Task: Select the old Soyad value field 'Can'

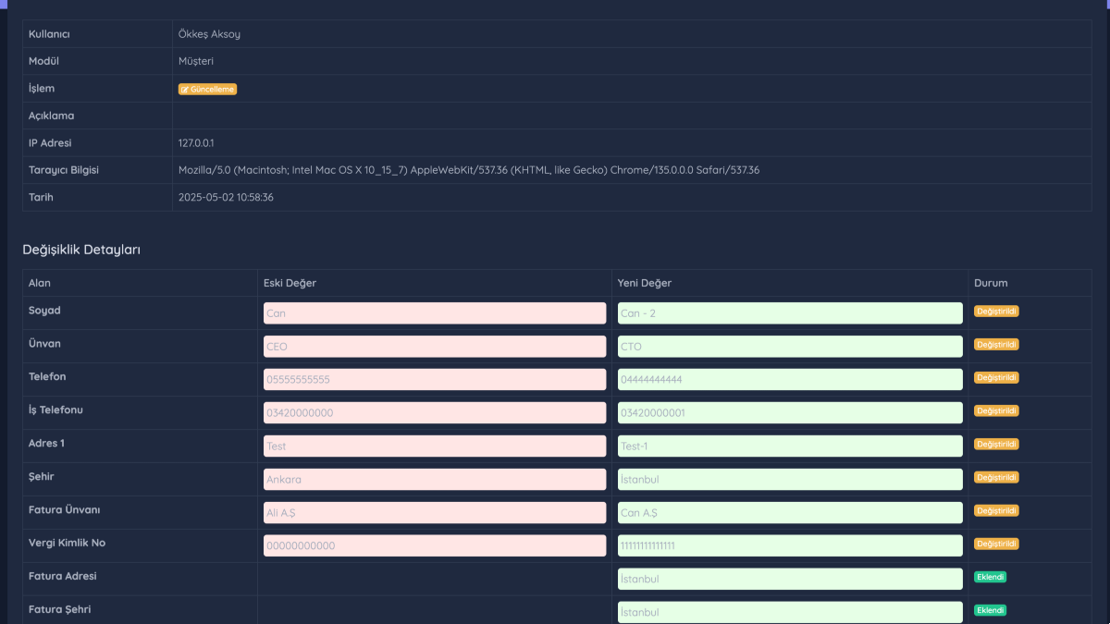Action: tap(435, 313)
